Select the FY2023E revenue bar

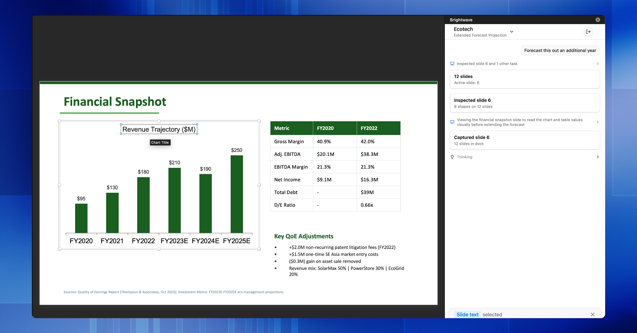175,200
